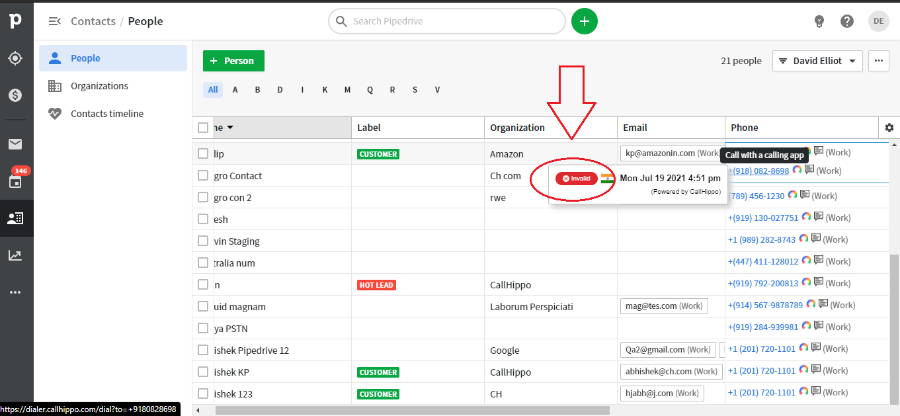900x416 pixels.
Task: Collapse the navigation menu with hamburger icon
Action: click(x=54, y=21)
